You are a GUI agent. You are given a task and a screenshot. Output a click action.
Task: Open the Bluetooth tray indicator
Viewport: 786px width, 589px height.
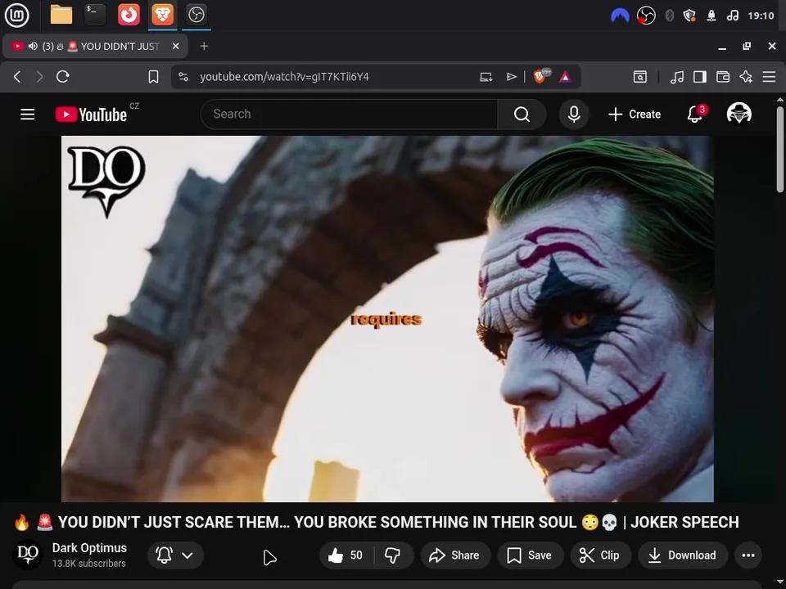pos(669,16)
